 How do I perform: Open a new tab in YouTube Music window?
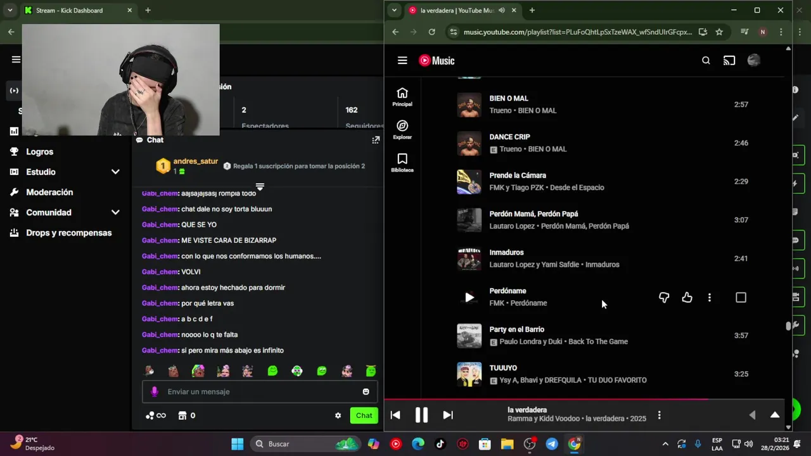click(x=532, y=10)
